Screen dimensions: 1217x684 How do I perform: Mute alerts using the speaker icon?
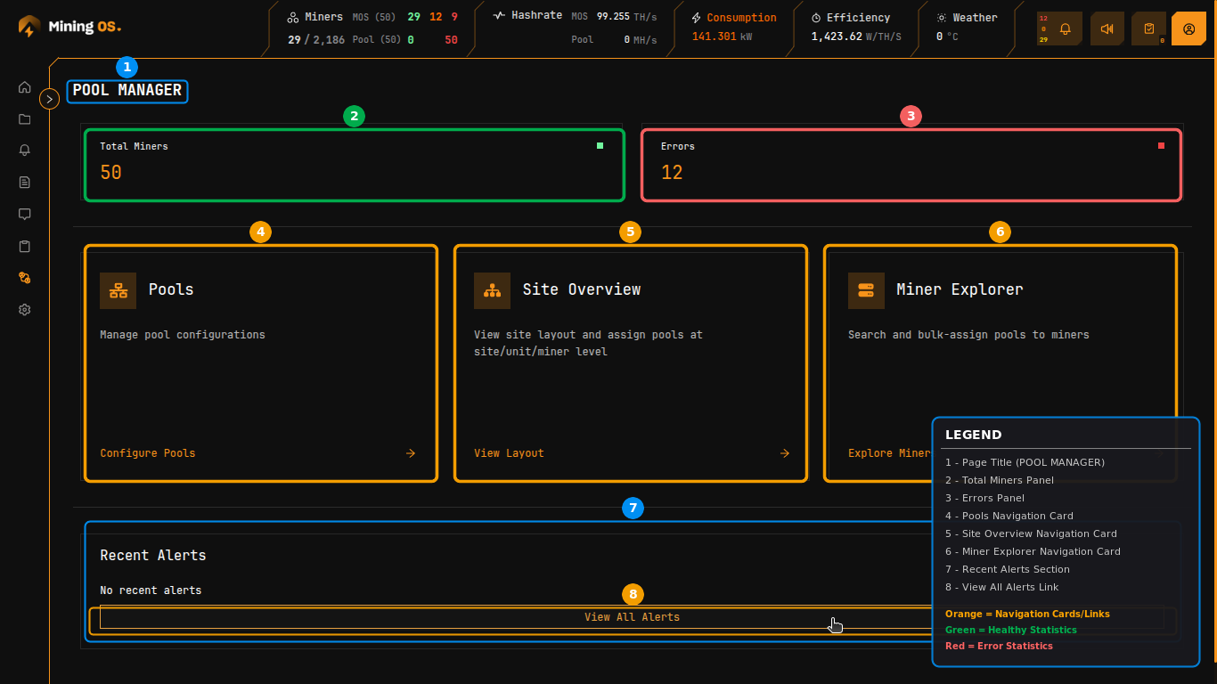coord(1107,28)
